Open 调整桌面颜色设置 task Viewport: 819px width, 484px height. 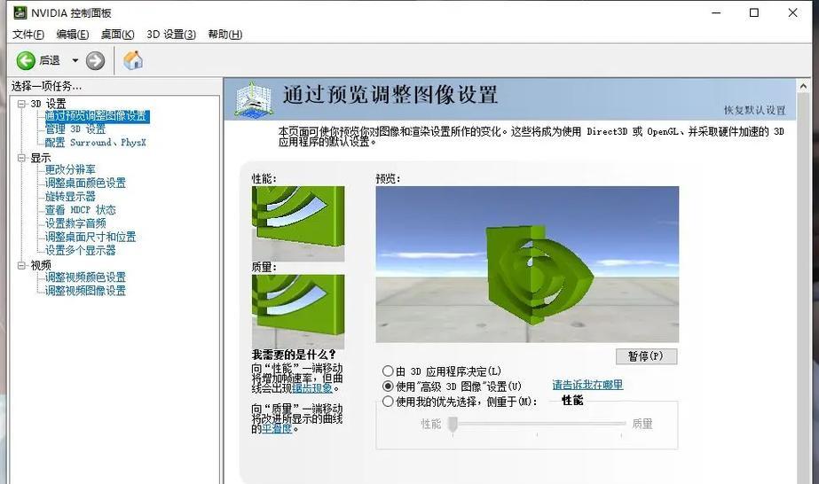coord(85,183)
